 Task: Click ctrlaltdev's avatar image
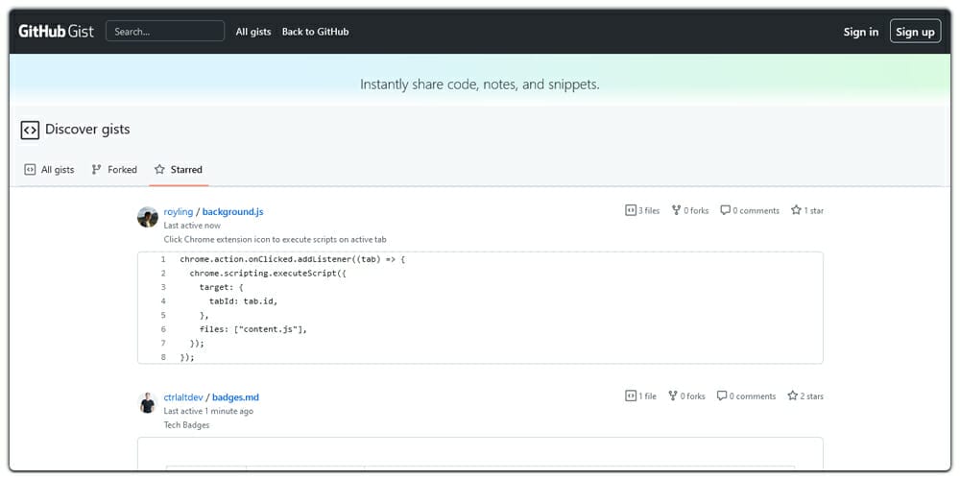tap(148, 403)
